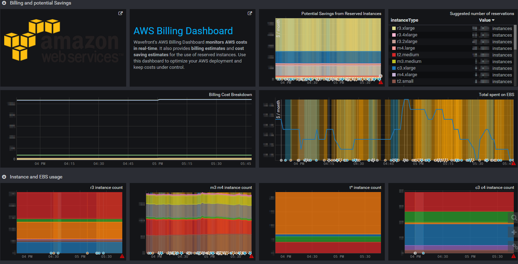Select the r3.xlarge row label
Screen dimensions: 518x264
point(406,28)
